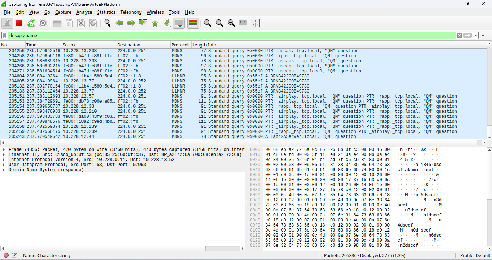The height and width of the screenshot is (260, 492).
Task: Go back to previous packet
Action: pos(119,23)
